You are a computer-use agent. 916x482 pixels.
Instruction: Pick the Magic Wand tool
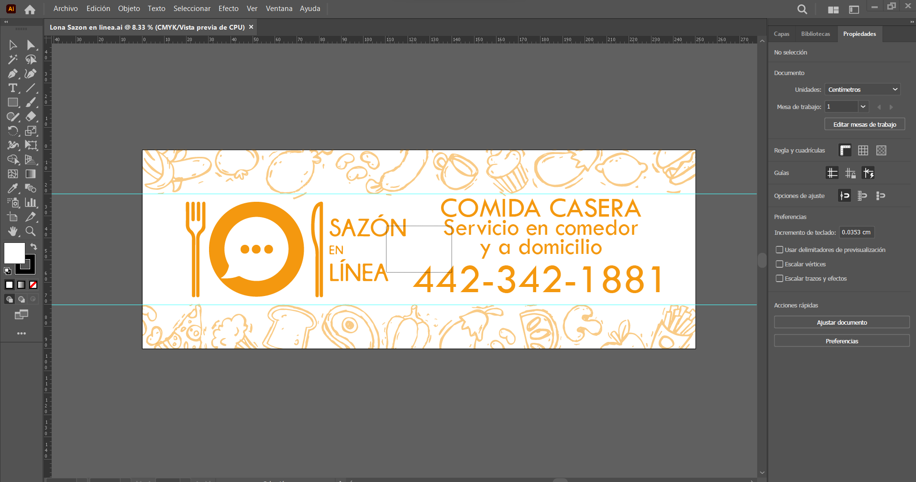(x=12, y=59)
